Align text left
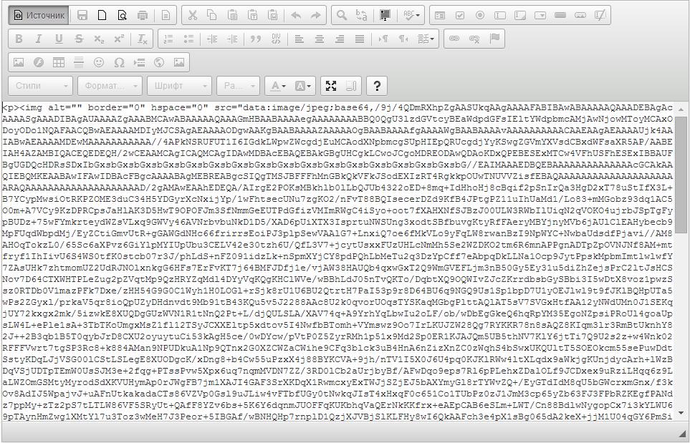 pyautogui.click(x=300, y=39)
